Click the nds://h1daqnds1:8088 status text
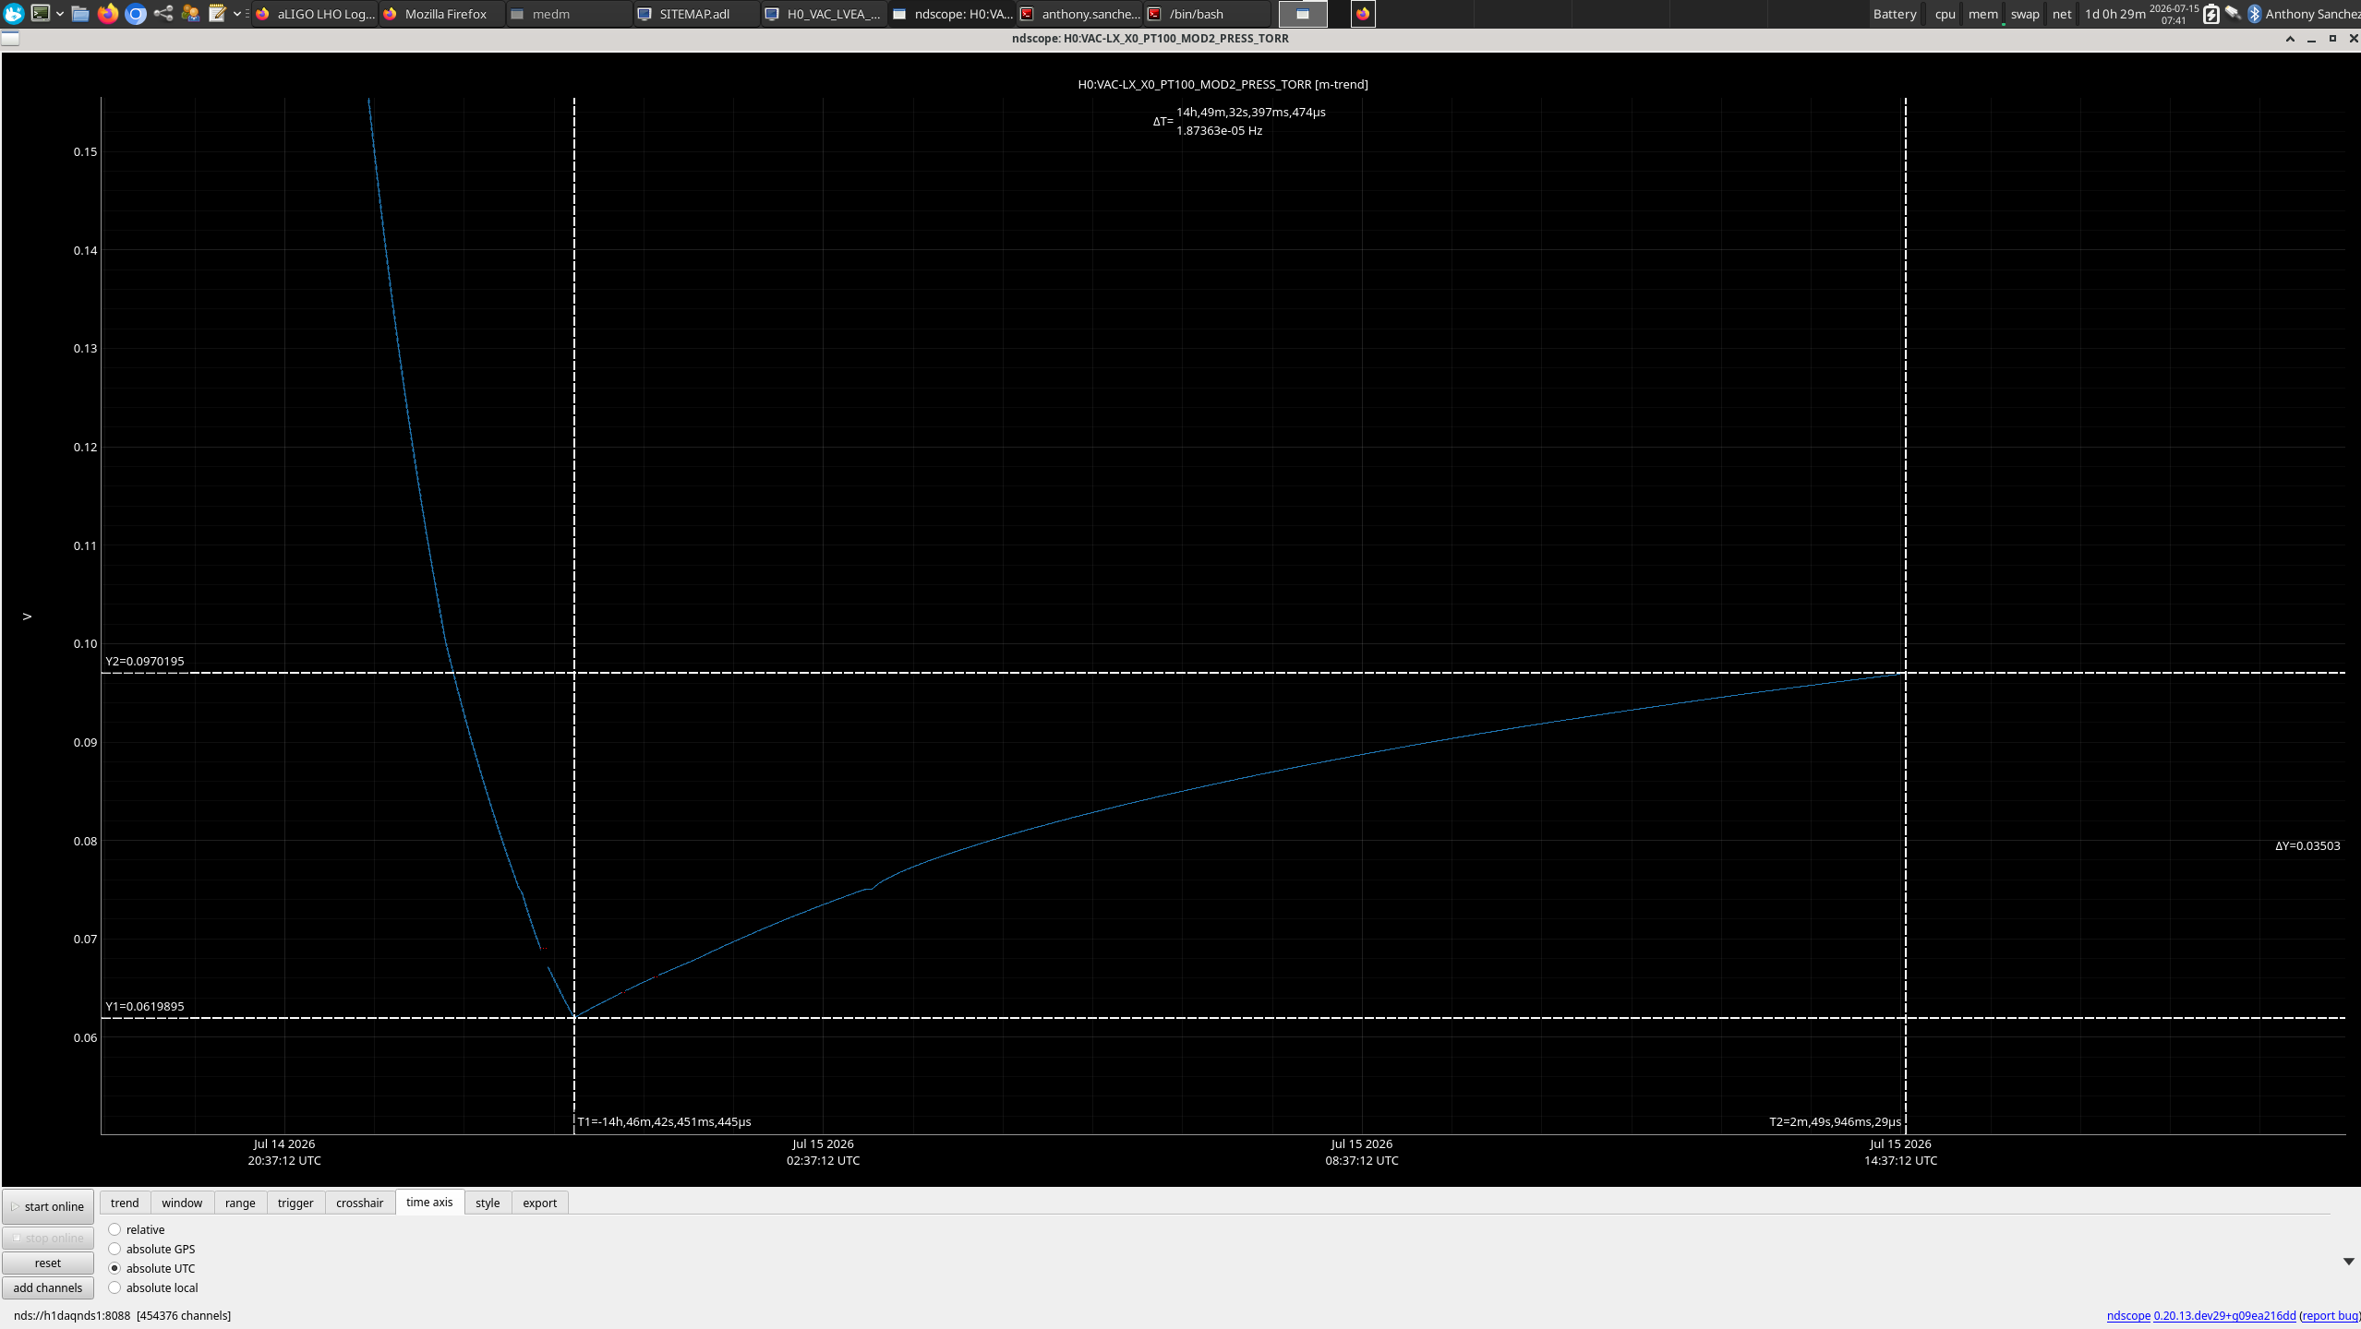 pos(122,1315)
